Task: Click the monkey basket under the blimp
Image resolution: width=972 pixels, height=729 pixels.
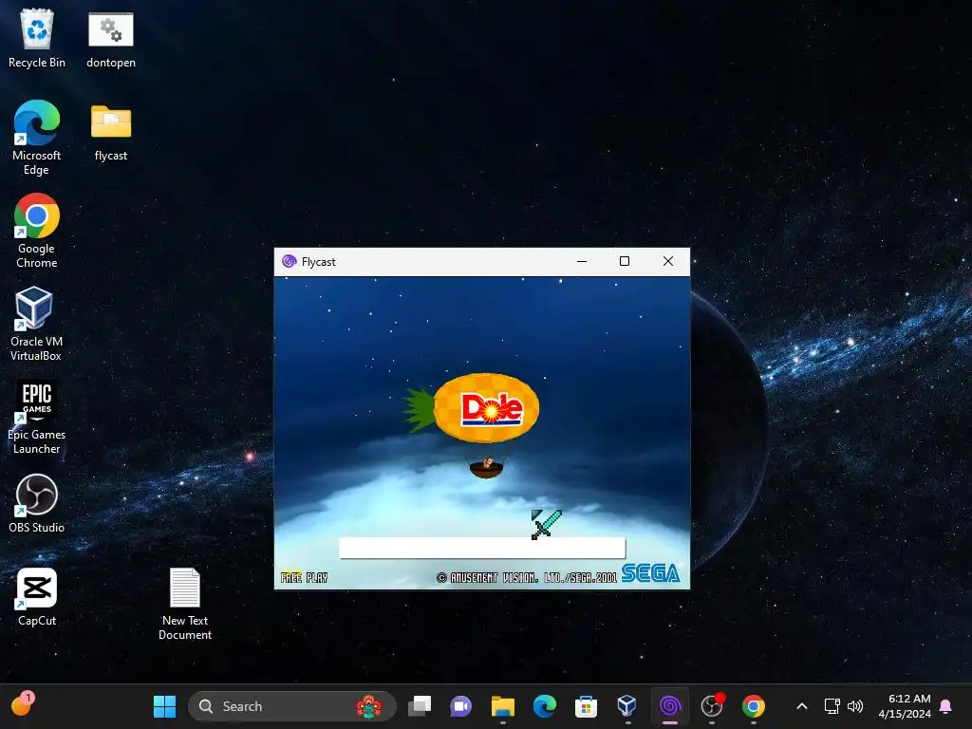Action: [x=487, y=467]
